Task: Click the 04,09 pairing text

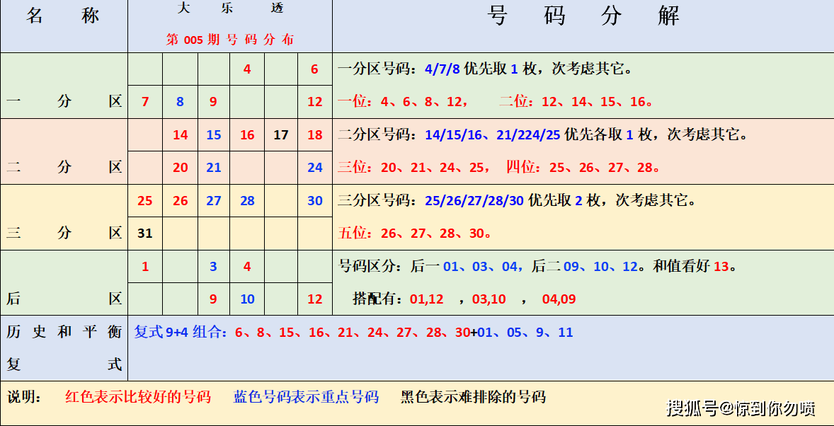Action: pyautogui.click(x=559, y=299)
